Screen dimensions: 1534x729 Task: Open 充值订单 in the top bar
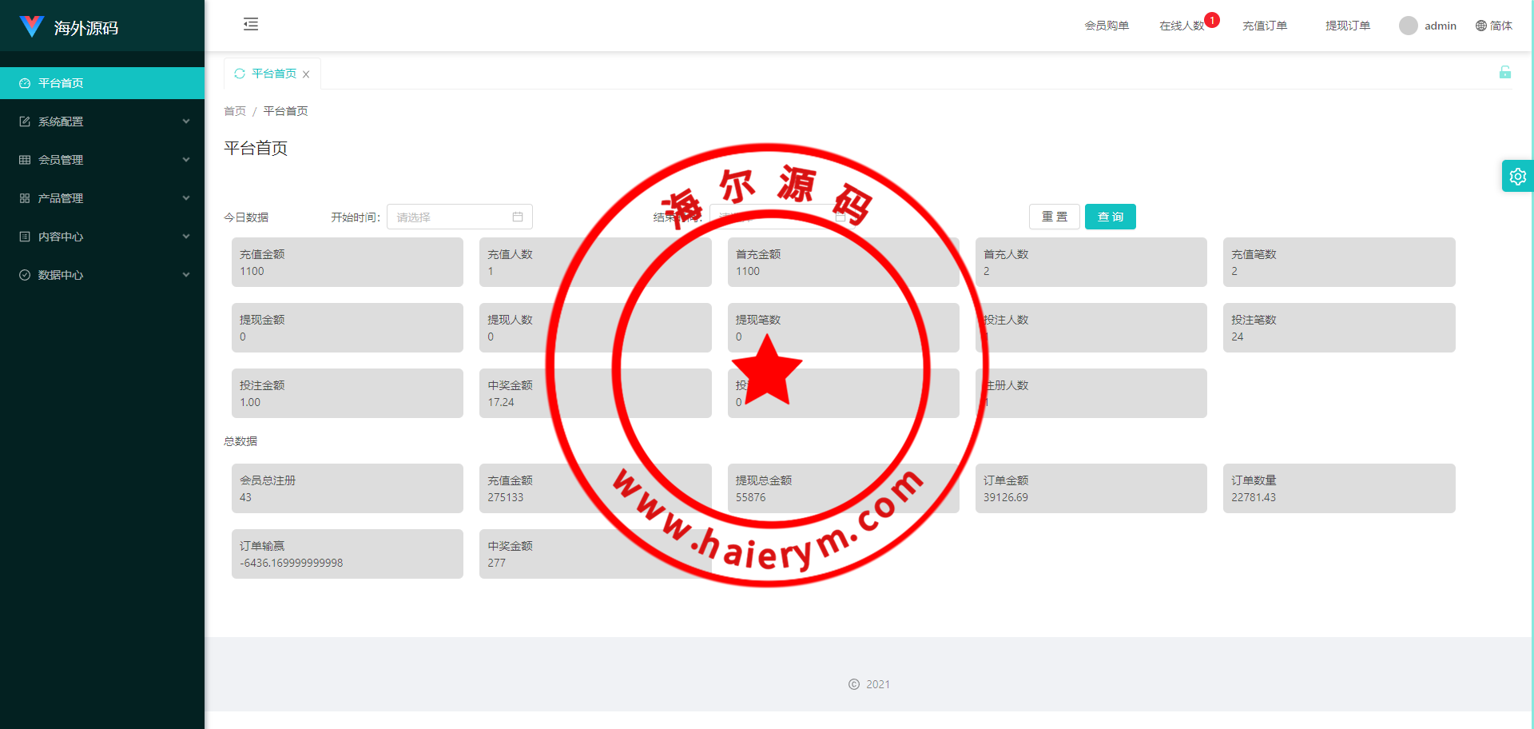1264,26
